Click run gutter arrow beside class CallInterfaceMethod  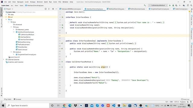pyautogui.click(x=62, y=62)
